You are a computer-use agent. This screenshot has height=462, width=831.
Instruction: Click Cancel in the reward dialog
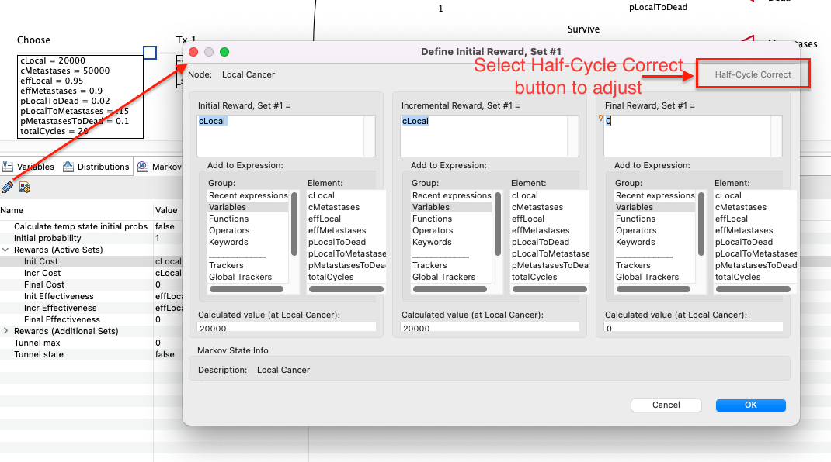[x=666, y=405]
